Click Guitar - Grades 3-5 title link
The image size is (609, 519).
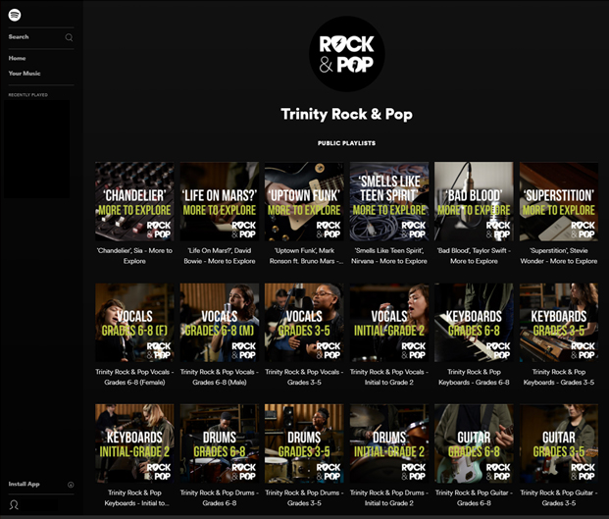pyautogui.click(x=559, y=497)
